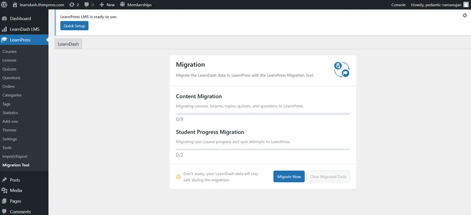
Task: Click the Student Progress Migration heading
Action: pyautogui.click(x=210, y=132)
